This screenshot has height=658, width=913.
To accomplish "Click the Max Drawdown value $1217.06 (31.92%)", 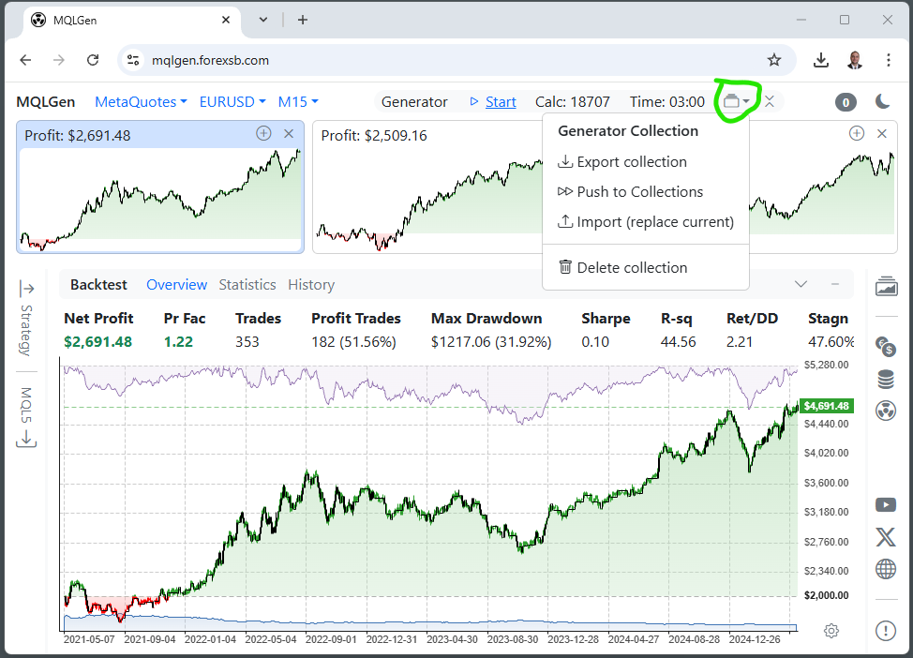I will pos(491,342).
